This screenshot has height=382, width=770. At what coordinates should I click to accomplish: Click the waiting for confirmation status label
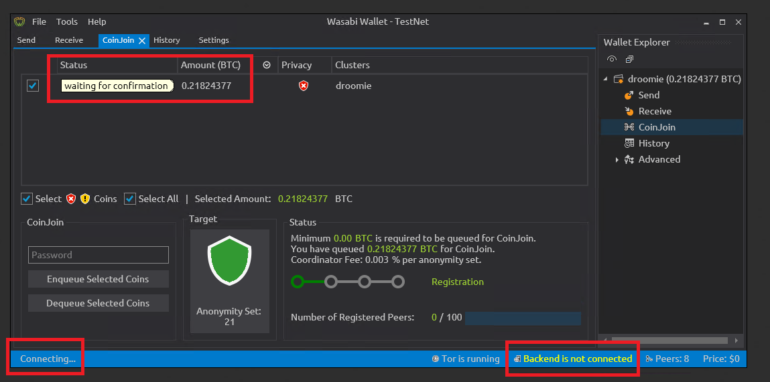117,86
